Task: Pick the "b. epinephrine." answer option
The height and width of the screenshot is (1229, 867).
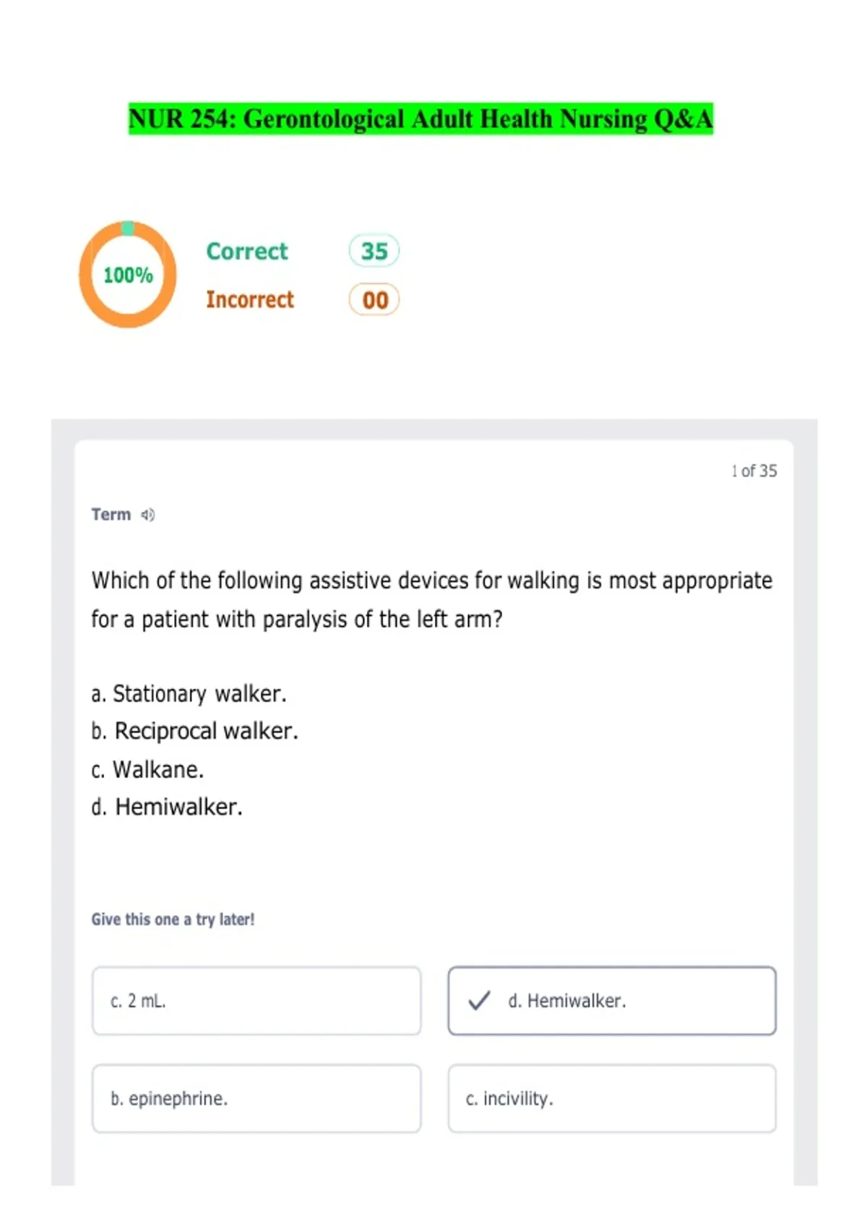Action: [256, 1098]
